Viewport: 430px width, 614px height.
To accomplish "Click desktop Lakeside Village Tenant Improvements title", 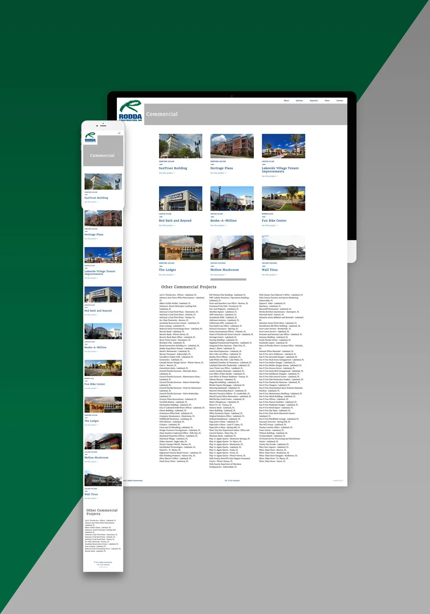I will 280,170.
